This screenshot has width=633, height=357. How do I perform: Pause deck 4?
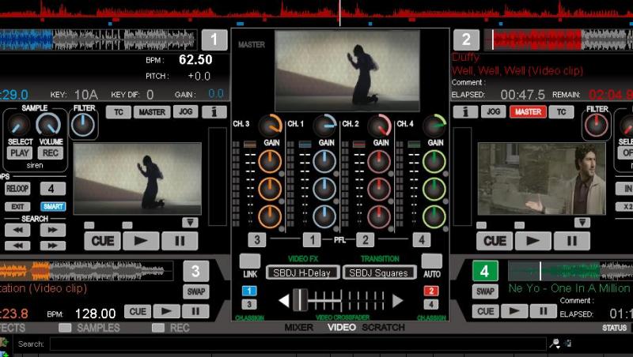[544, 311]
